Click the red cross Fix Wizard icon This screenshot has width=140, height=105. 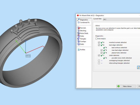(78, 15)
